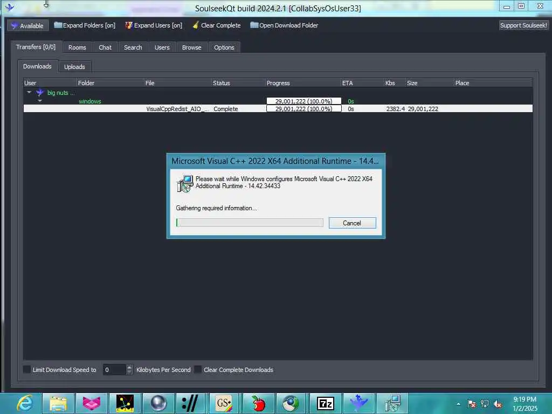Collapse the big nuts user row

[x=29, y=92]
